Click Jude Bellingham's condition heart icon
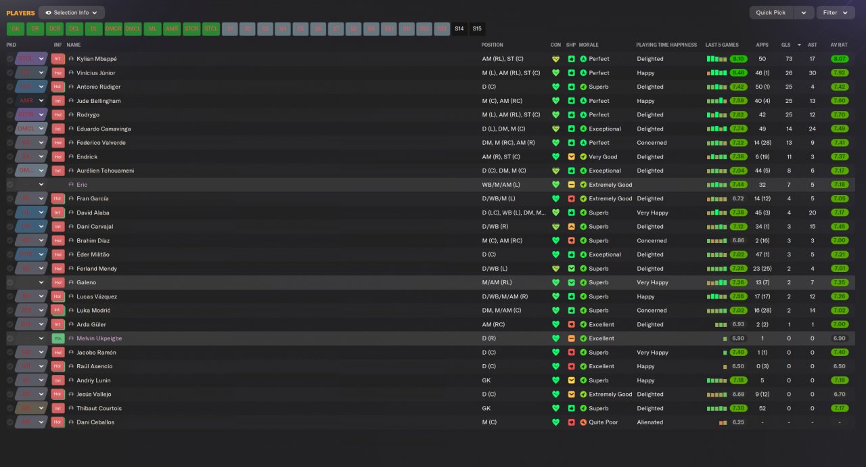866x467 pixels. click(x=556, y=101)
